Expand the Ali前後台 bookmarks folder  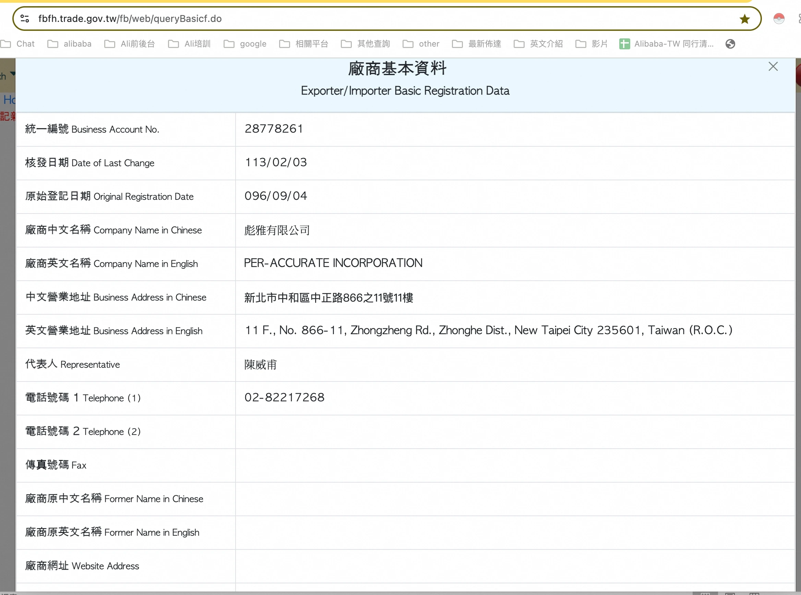130,44
